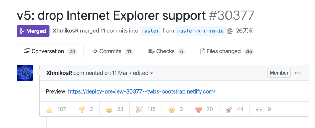Click XhmikosR's avatar image
This screenshot has width=315, height=128.
25,73
